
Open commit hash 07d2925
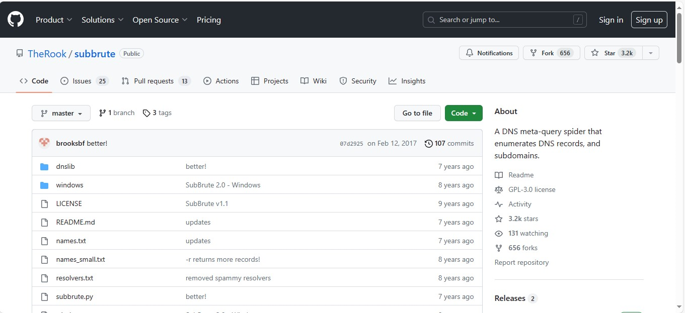(x=351, y=144)
